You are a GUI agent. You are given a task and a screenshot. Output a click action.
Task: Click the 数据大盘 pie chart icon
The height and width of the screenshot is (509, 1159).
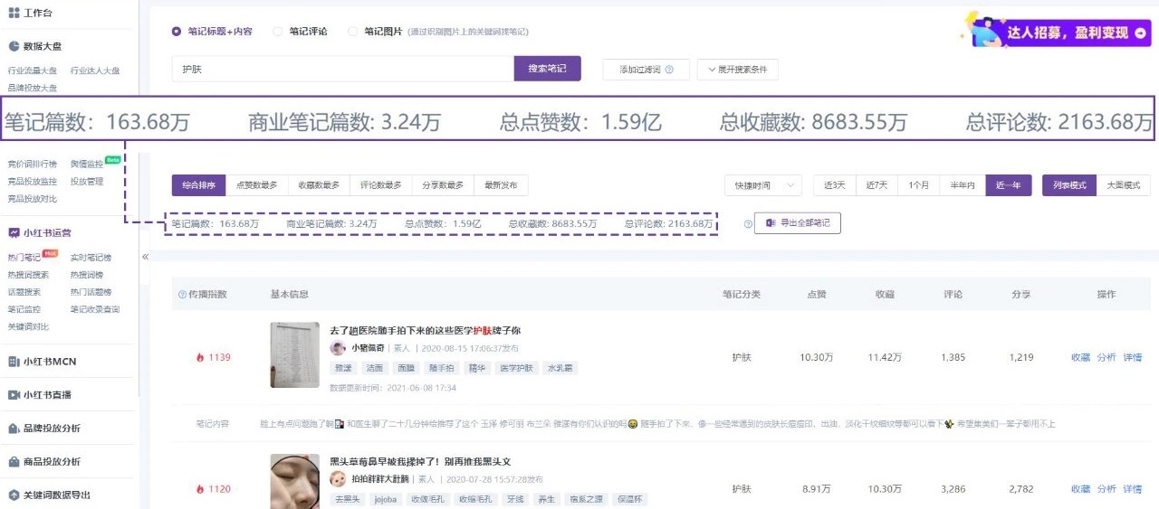(x=14, y=46)
